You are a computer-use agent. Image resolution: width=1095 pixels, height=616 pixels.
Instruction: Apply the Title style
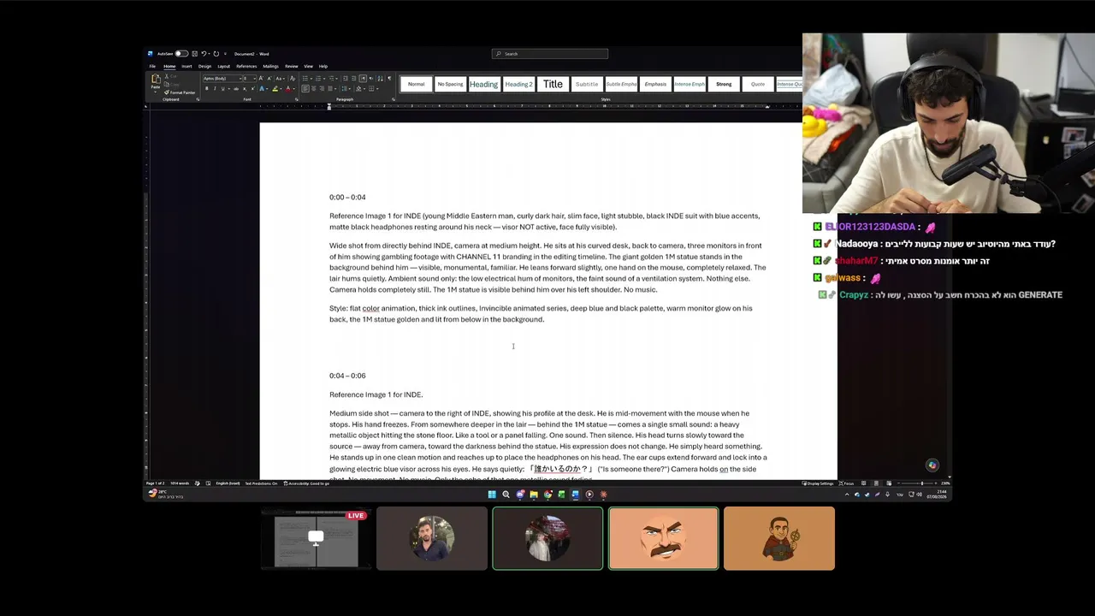click(x=553, y=84)
